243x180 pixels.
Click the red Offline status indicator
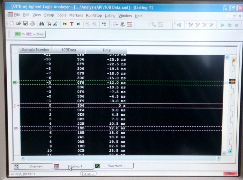pos(230,174)
